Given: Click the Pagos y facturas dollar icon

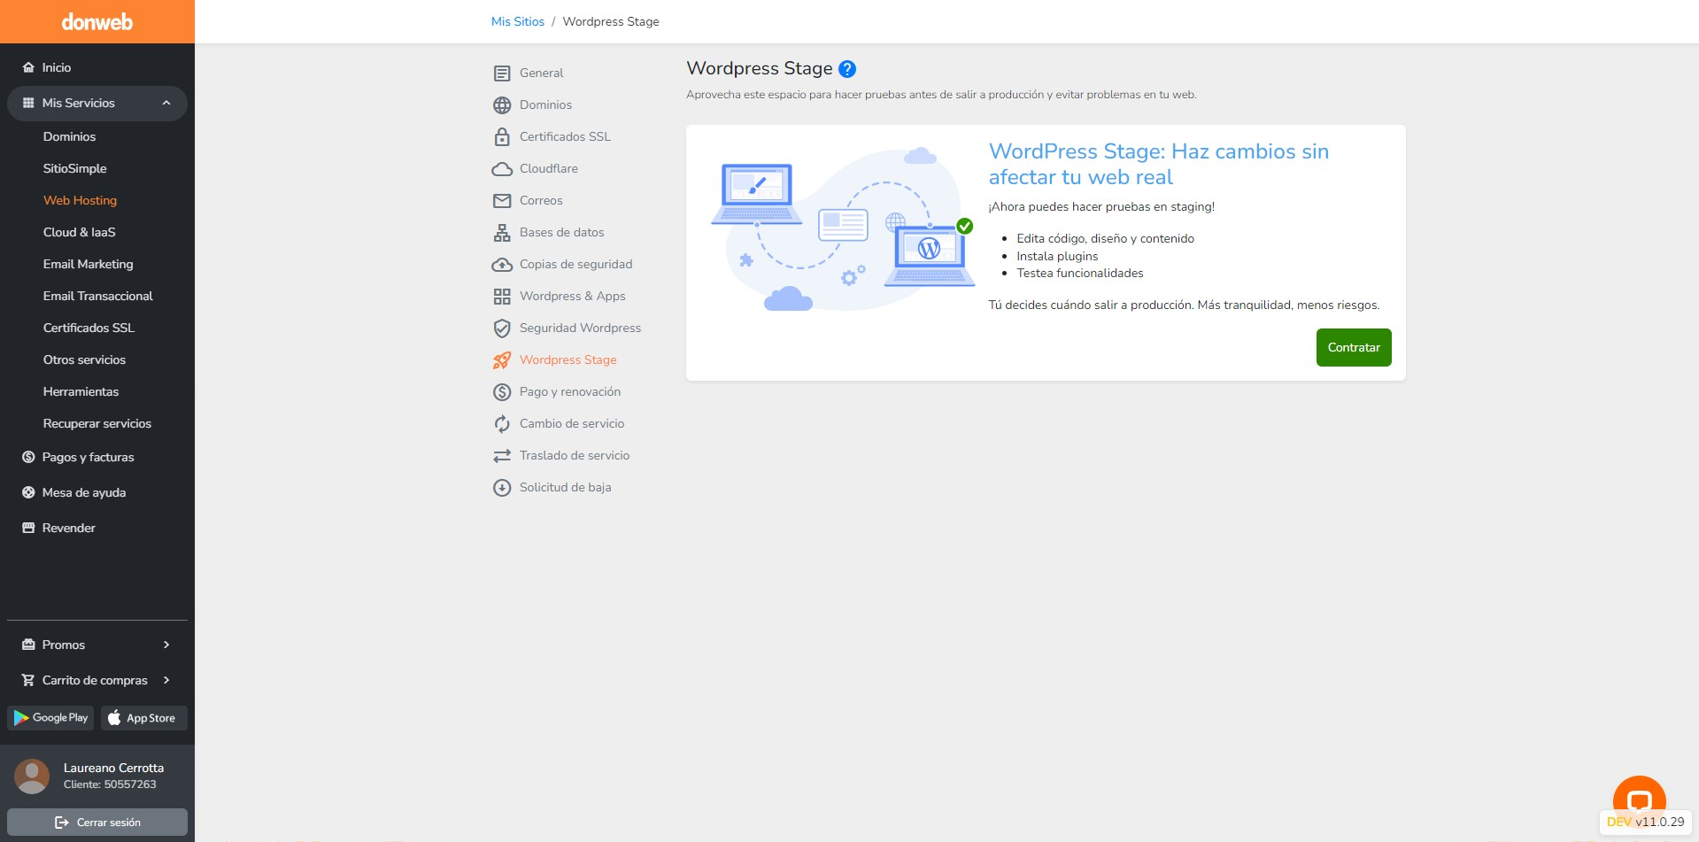Looking at the screenshot, I should (28, 457).
